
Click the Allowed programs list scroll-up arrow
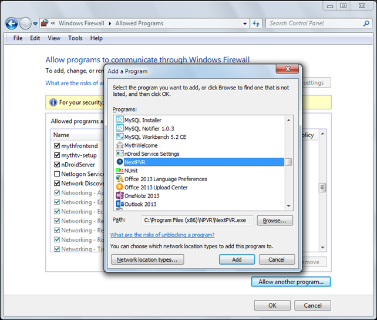[322, 134]
